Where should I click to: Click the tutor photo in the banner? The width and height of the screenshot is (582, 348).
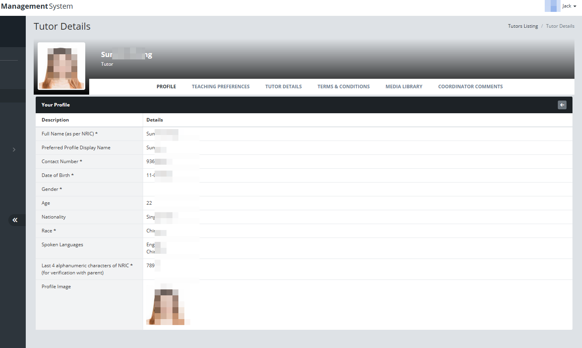(61, 66)
